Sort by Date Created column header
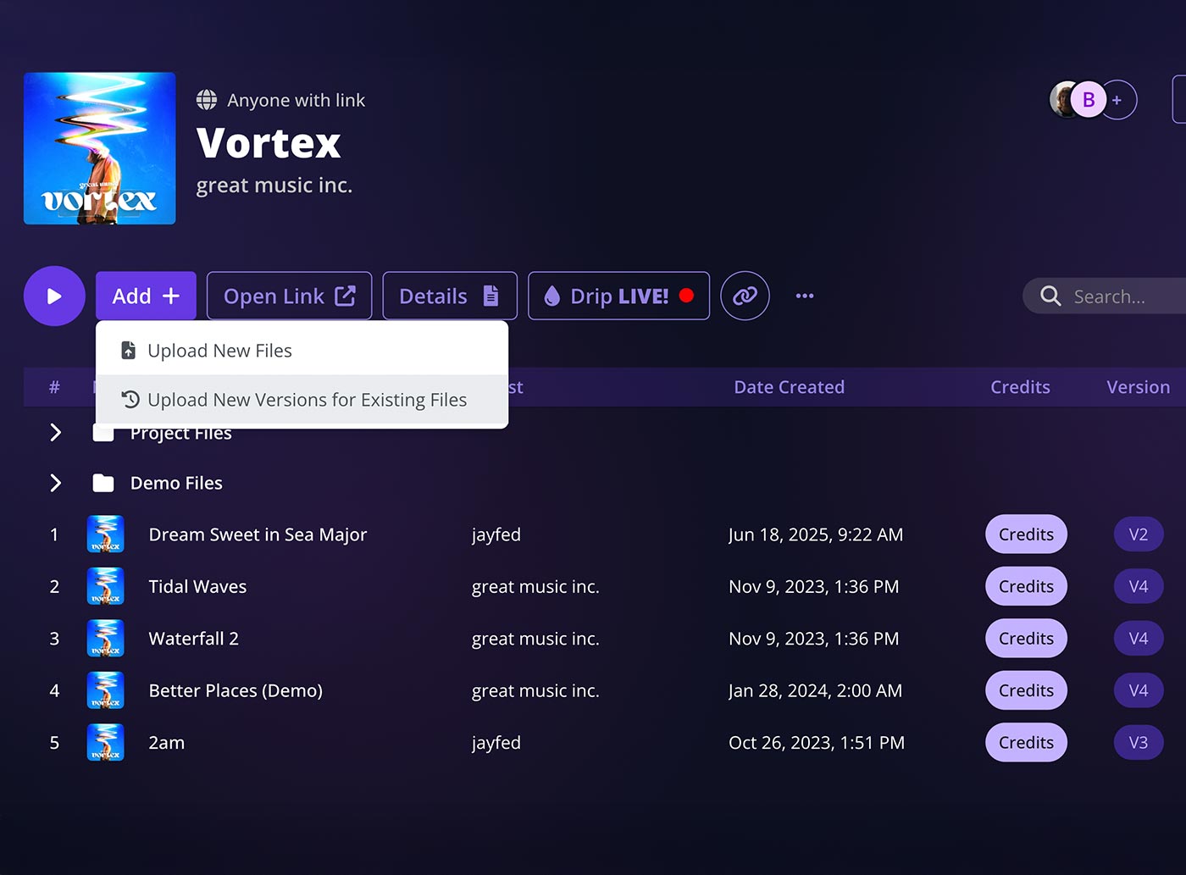This screenshot has width=1186, height=875. (x=789, y=387)
